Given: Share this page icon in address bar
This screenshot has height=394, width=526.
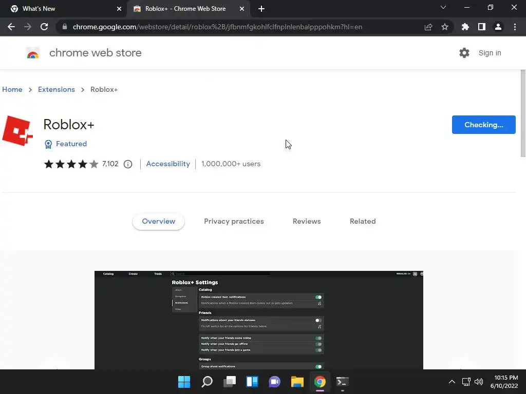Looking at the screenshot, I should pos(428,27).
